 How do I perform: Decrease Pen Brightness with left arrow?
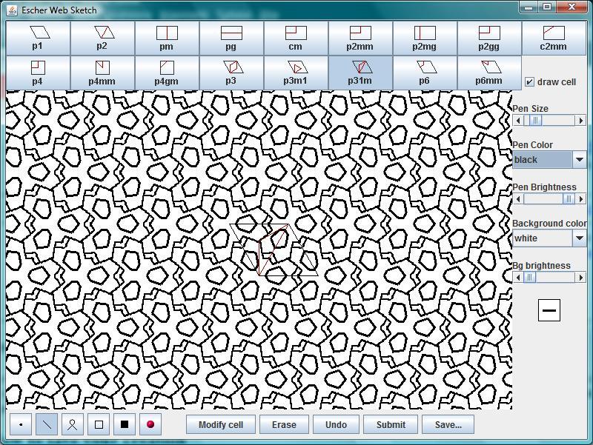click(518, 199)
